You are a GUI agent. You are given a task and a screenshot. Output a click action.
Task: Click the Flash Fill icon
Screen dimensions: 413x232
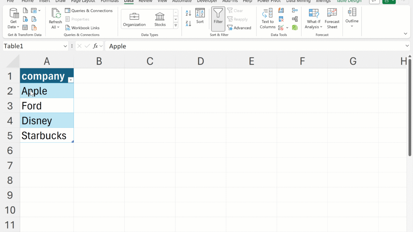click(x=281, y=11)
